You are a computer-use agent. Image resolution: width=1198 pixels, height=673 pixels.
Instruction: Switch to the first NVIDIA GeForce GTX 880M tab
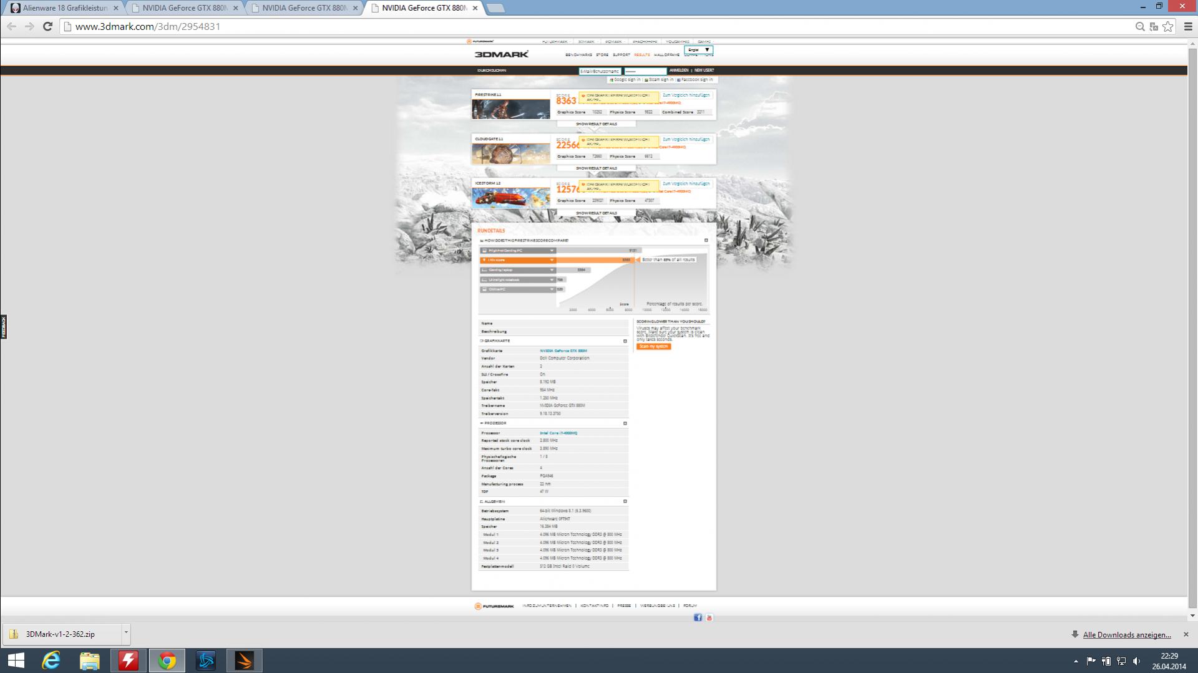click(x=184, y=8)
